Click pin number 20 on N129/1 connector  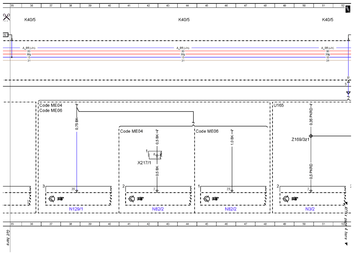coord(73,189)
